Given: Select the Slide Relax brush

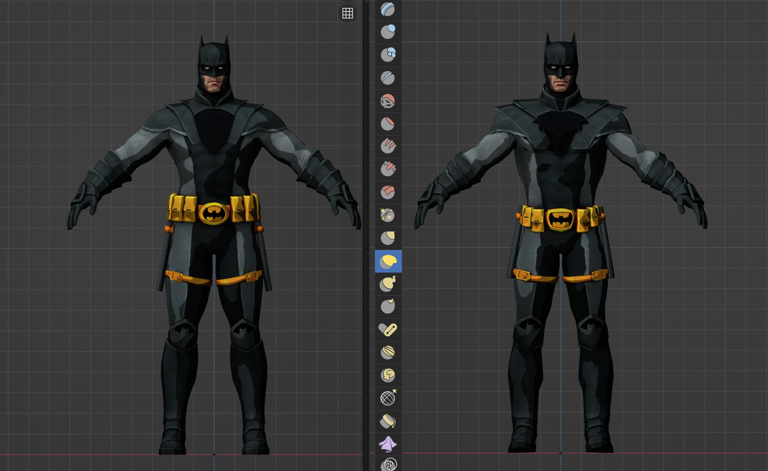Looking at the screenshot, I should pyautogui.click(x=388, y=398).
